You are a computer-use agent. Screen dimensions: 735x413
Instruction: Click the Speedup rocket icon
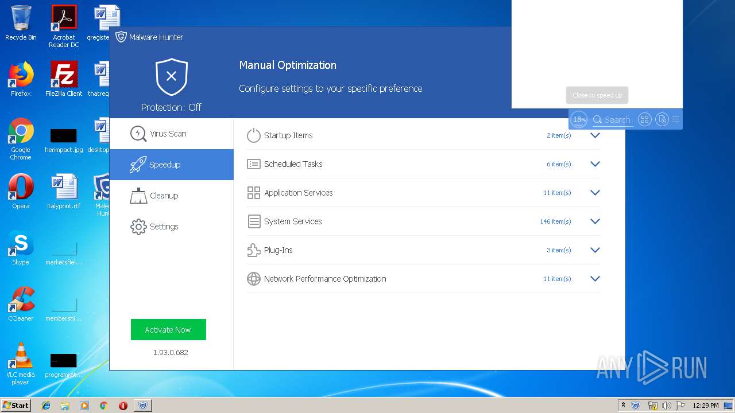click(x=138, y=165)
